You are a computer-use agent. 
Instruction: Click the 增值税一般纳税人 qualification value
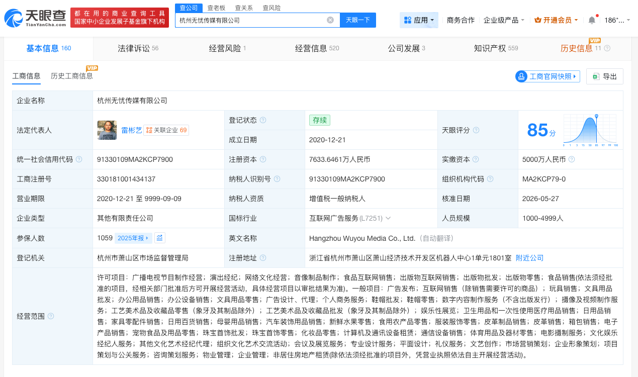[x=337, y=199]
